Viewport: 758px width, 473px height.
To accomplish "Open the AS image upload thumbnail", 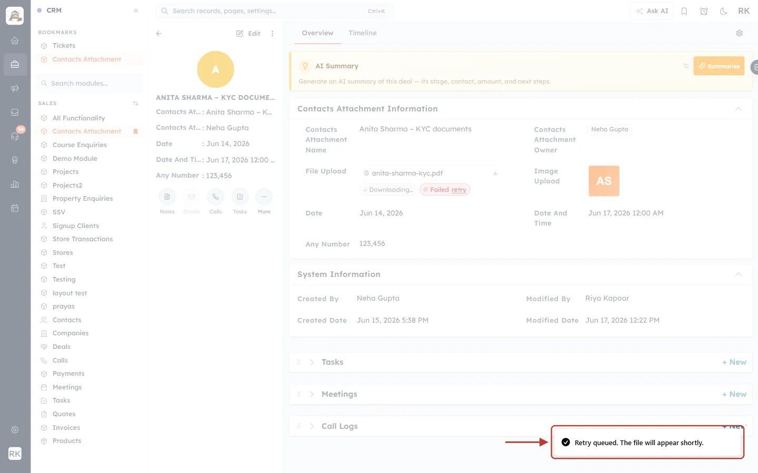I will (604, 181).
